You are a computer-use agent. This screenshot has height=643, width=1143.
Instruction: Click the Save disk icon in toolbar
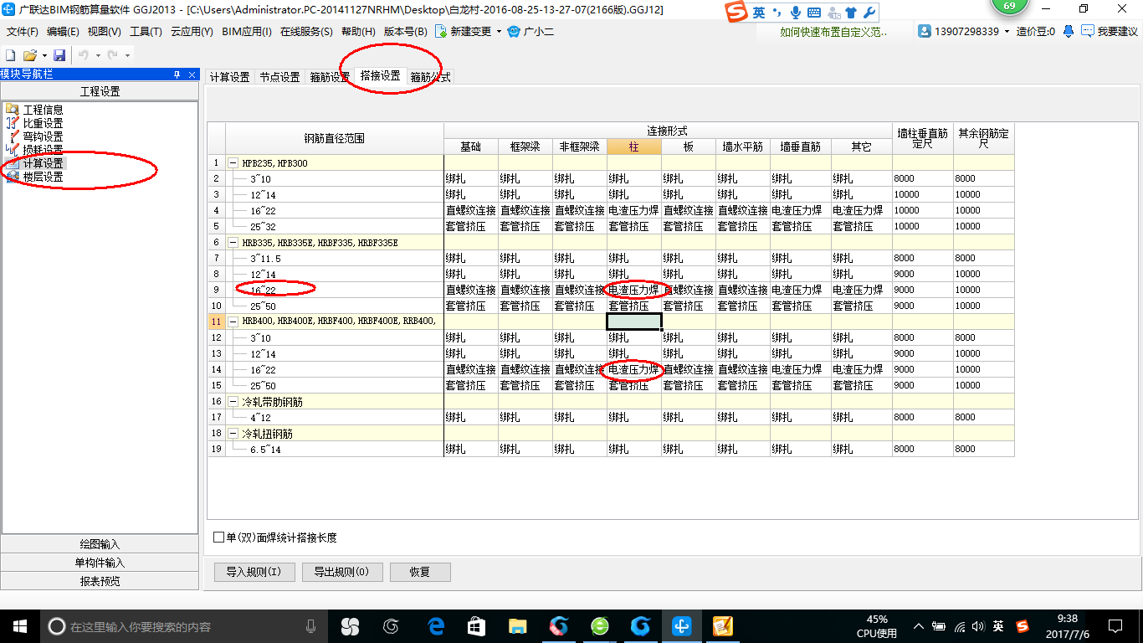point(59,54)
